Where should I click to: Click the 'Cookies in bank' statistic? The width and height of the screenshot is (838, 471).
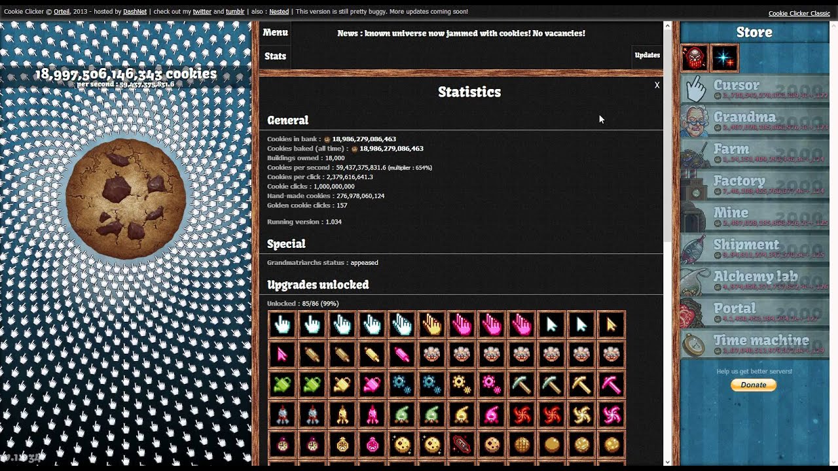(331, 139)
